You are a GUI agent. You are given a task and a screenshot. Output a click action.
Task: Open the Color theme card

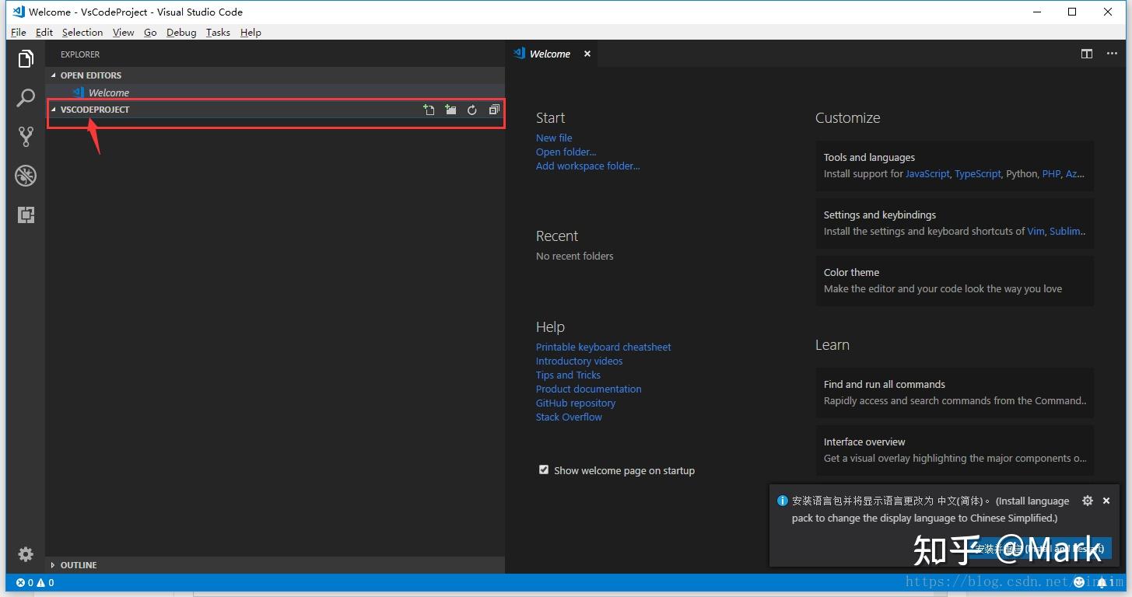tap(955, 281)
